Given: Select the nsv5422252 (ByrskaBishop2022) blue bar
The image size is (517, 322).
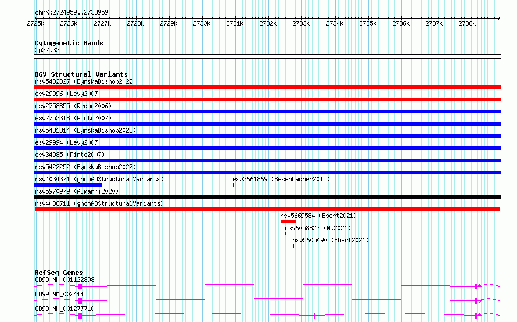Looking at the screenshot, I should point(267,173).
